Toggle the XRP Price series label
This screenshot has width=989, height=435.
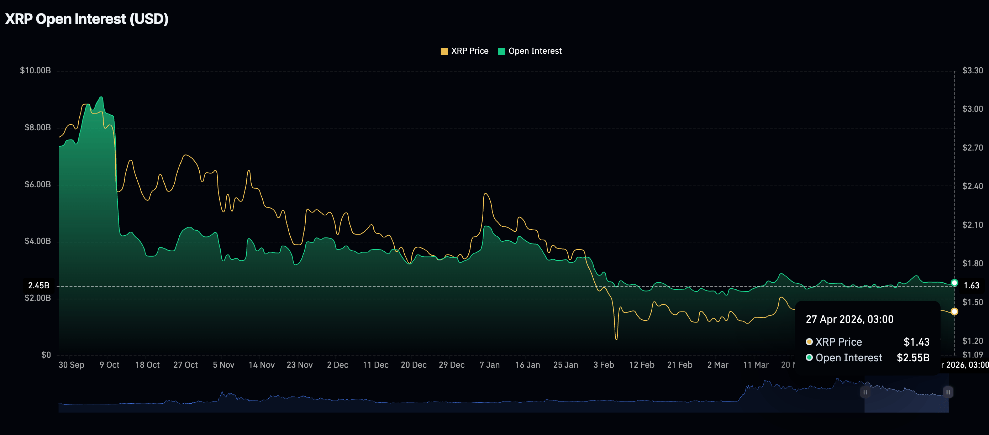(469, 51)
